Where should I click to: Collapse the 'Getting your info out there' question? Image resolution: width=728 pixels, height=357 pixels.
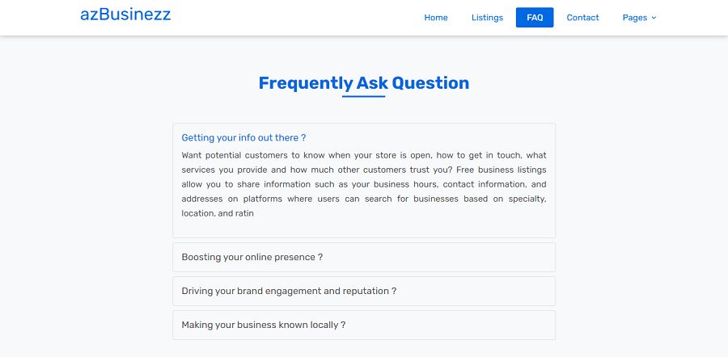click(x=243, y=138)
